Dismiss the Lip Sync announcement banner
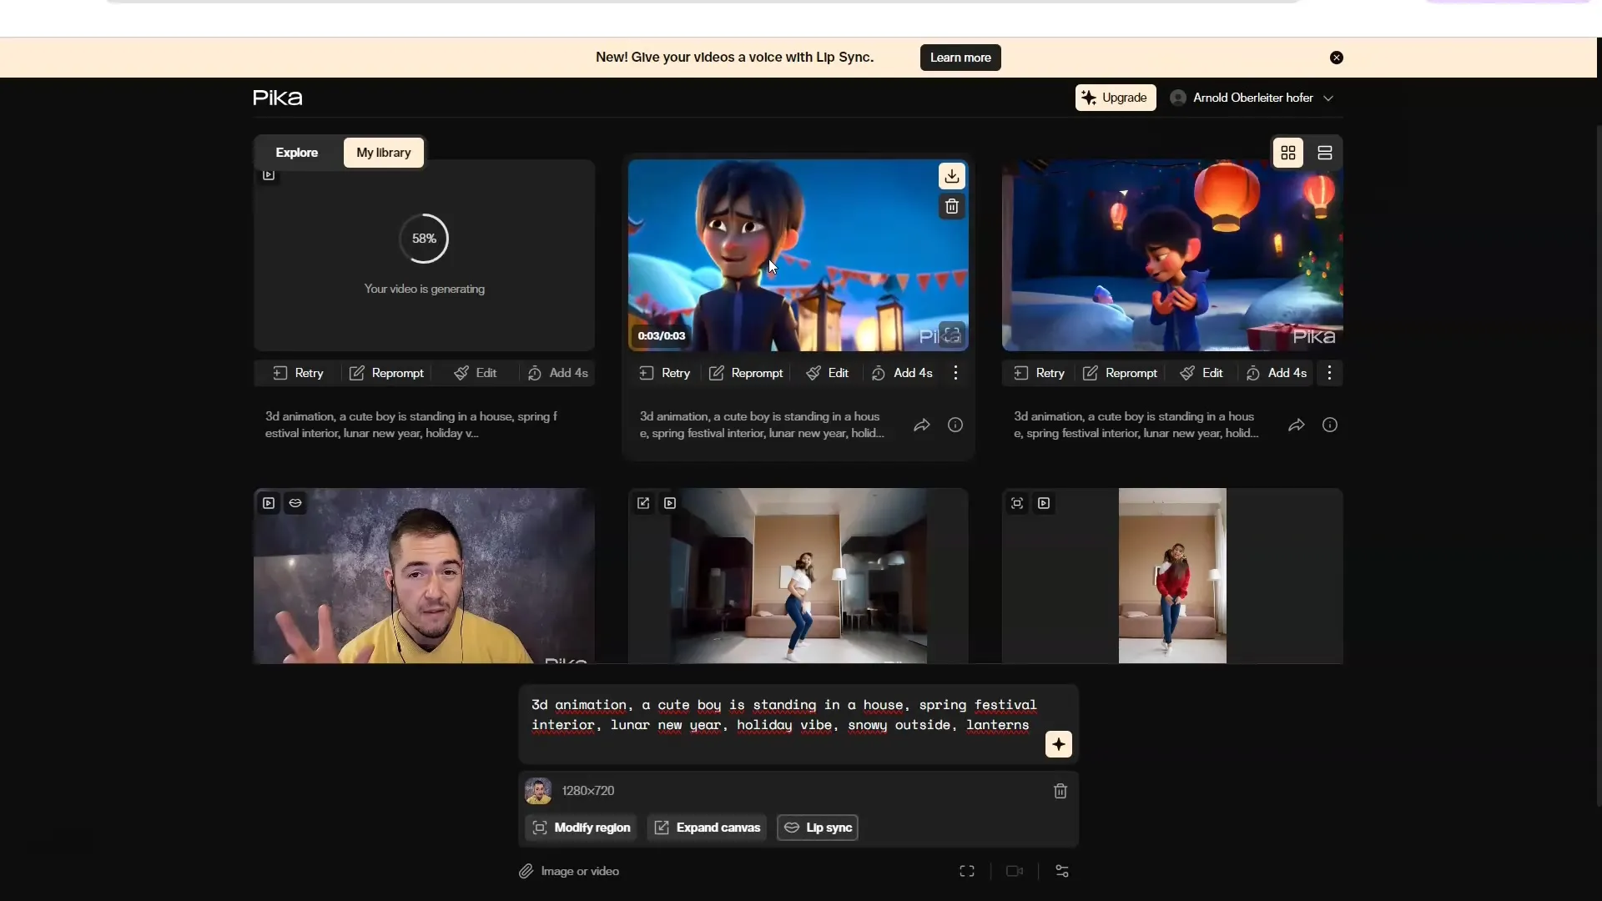1602x901 pixels. (1337, 58)
